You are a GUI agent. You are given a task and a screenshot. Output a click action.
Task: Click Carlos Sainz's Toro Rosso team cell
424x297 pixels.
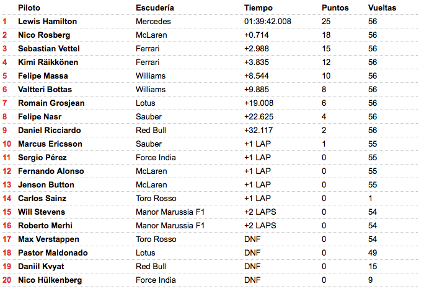pos(156,199)
